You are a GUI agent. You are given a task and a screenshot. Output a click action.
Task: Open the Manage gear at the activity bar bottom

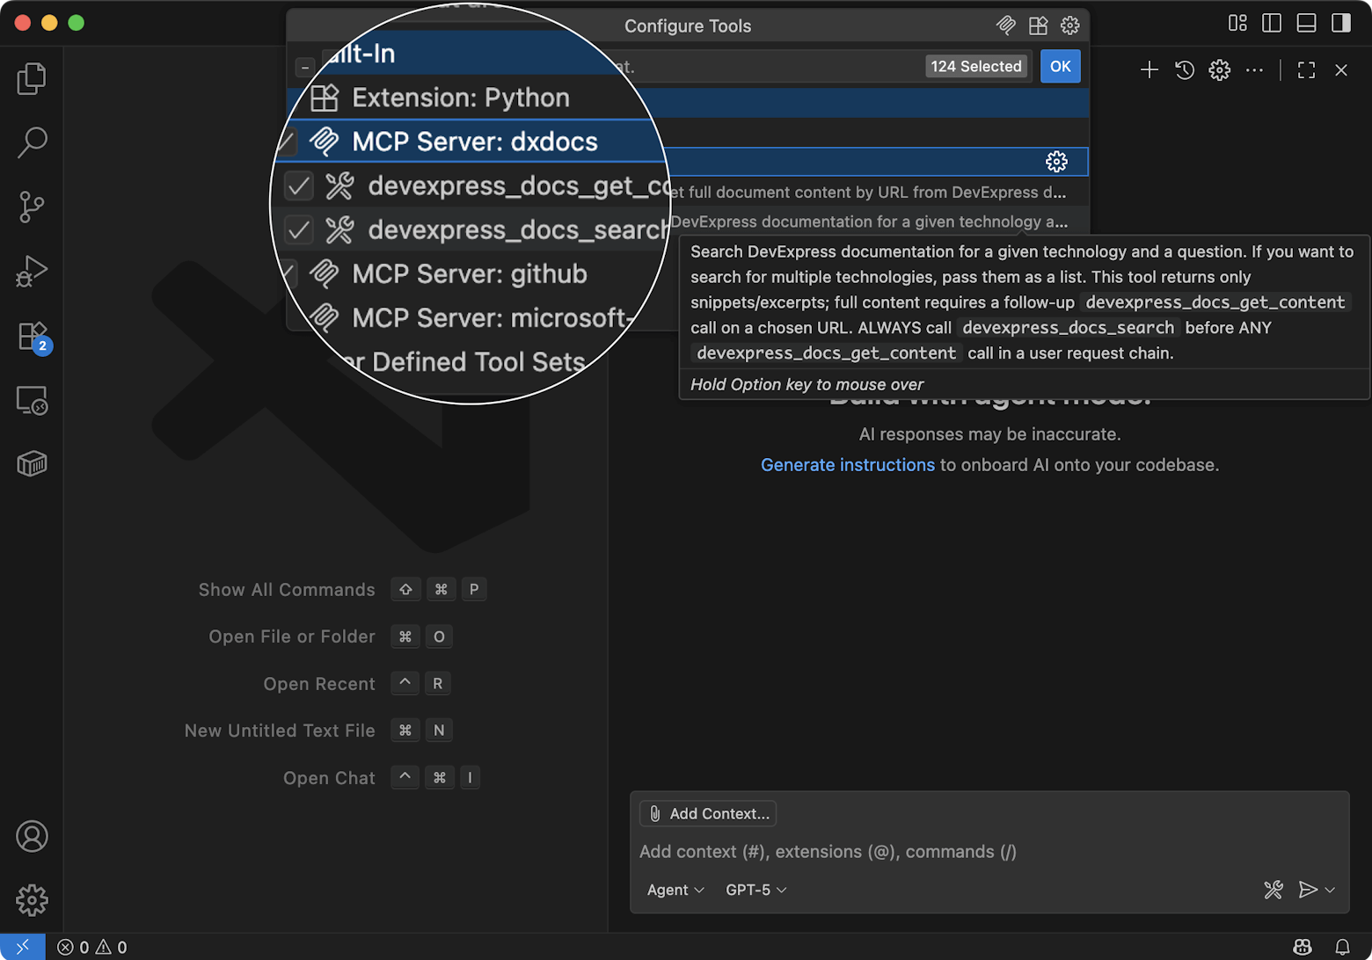tap(32, 900)
